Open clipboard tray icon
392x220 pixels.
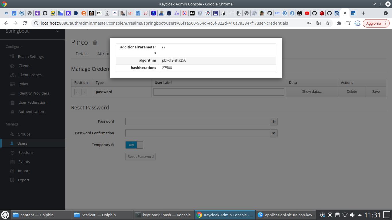click(337, 215)
